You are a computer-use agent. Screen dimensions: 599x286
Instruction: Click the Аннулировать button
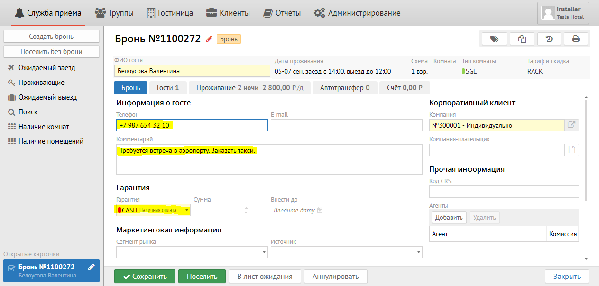click(x=335, y=277)
